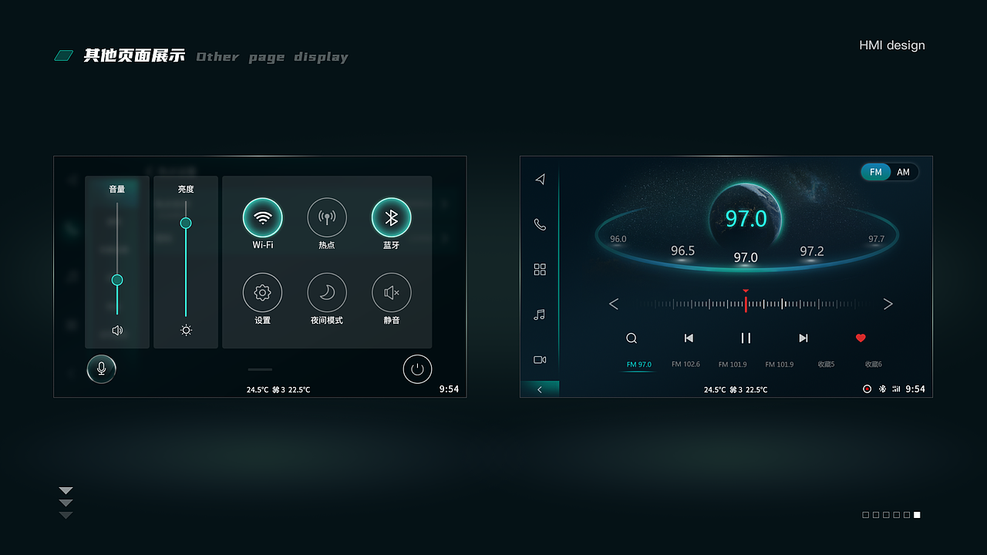
Task: Tap the sun icon below brightness slider
Action: pos(186,331)
